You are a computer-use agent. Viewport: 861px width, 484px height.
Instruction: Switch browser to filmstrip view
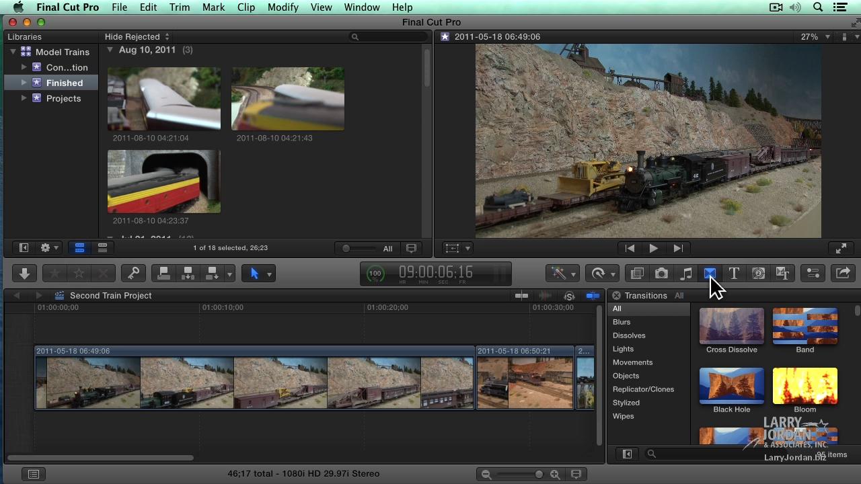(x=79, y=248)
